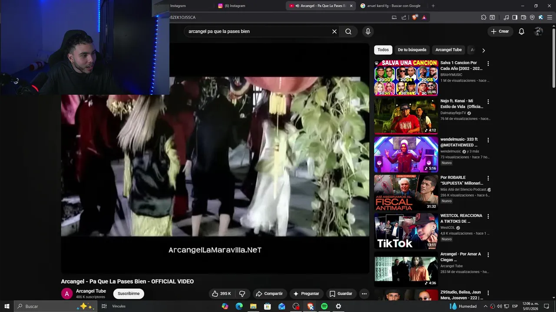Image resolution: width=556 pixels, height=312 pixels.
Task: Click the Compartir share button
Action: 269,293
